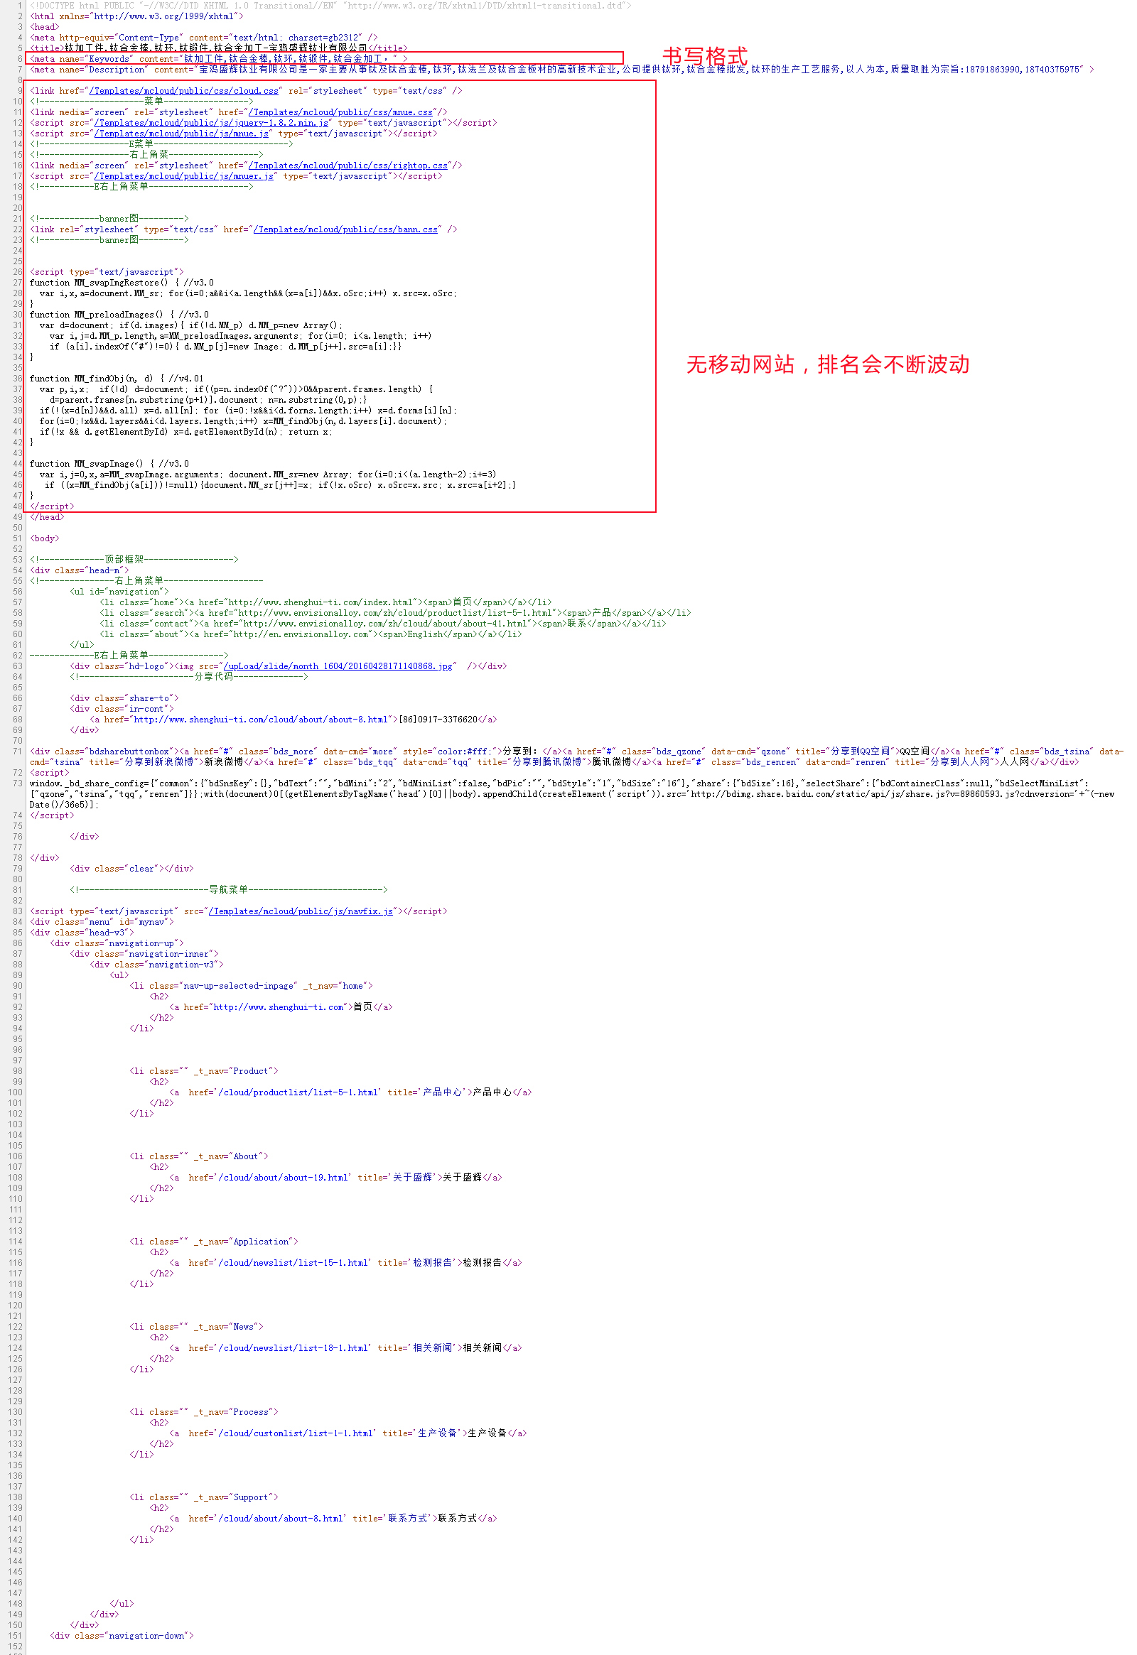Open the mnue.js script link
This screenshot has width=1137, height=1655.
click(181, 134)
